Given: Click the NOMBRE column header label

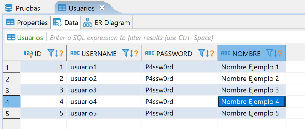Looking at the screenshot, I should pos(246,54).
